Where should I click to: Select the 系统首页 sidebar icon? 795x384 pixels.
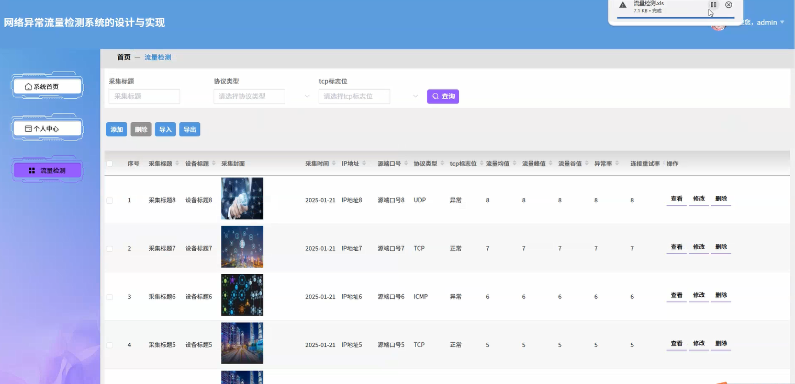coord(28,86)
